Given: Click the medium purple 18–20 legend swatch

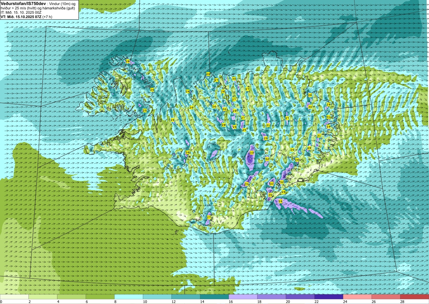Looking at the screenshot, I should [x=271, y=297].
